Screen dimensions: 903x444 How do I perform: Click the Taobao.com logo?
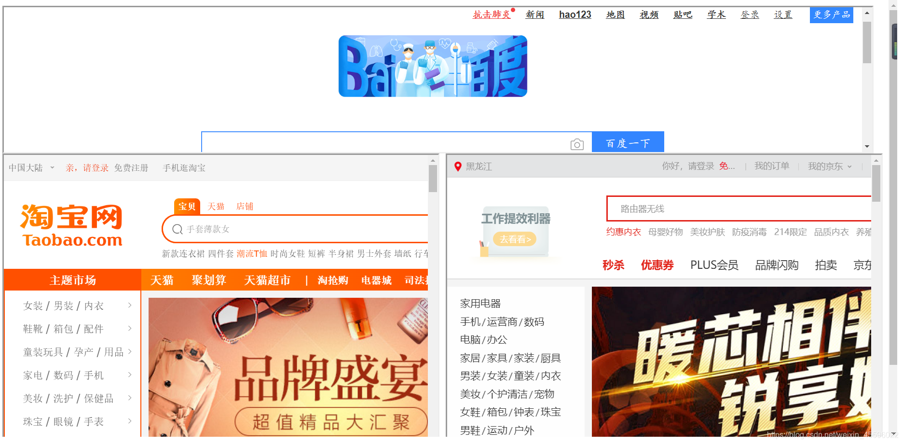click(72, 225)
